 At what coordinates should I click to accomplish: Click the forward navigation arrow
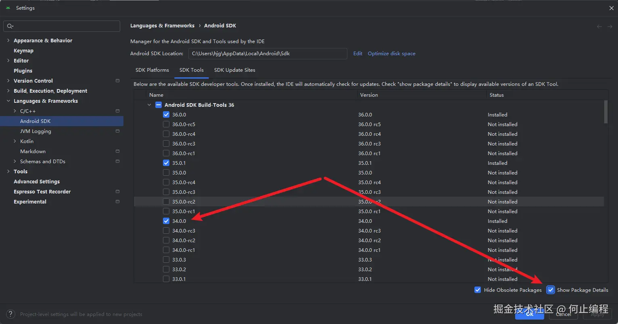(x=610, y=26)
